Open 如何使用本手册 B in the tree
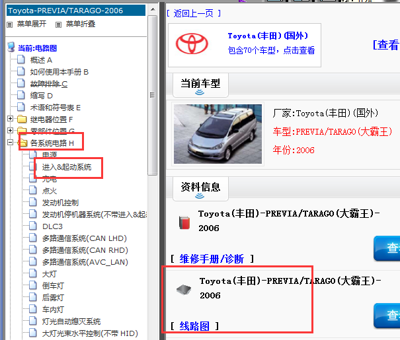The height and width of the screenshot is (340, 400). pyautogui.click(x=60, y=72)
